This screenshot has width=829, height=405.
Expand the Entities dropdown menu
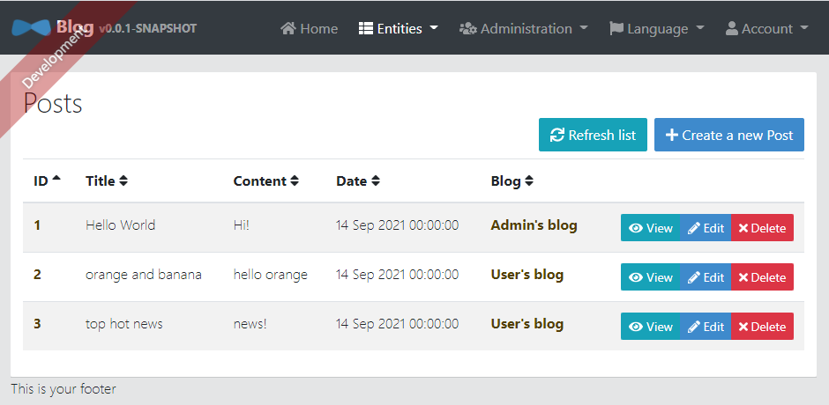click(x=398, y=28)
